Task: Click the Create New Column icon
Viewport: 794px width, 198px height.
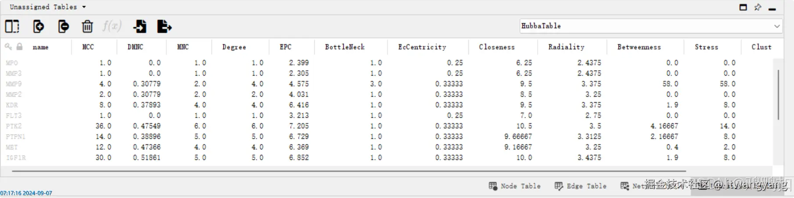Action: coord(39,26)
